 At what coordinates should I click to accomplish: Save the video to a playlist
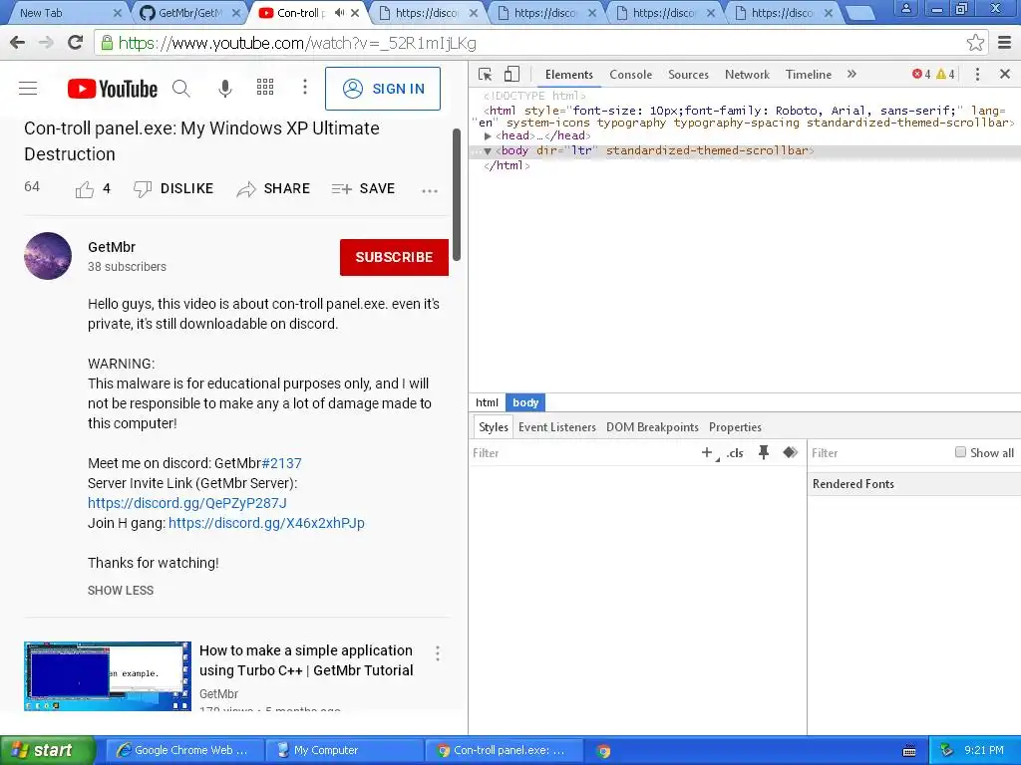pos(363,188)
